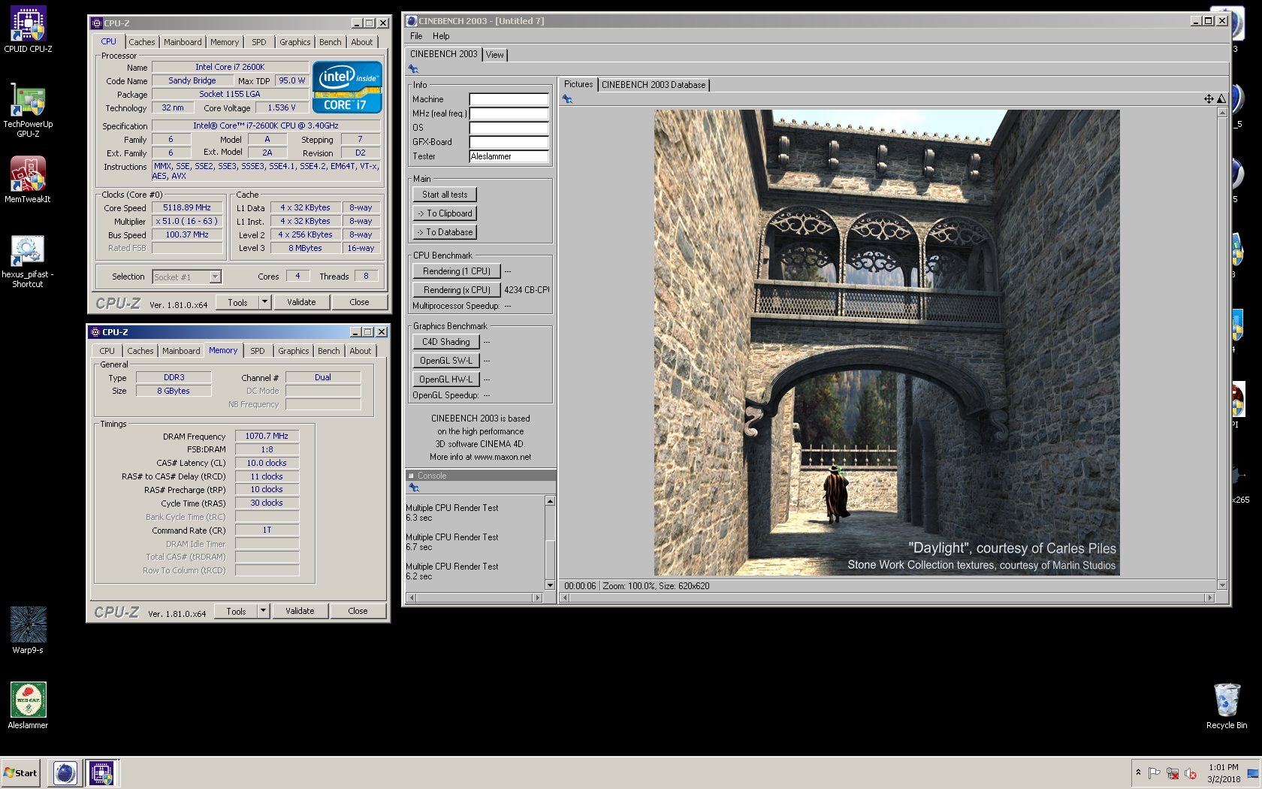This screenshot has height=789, width=1262.
Task: Click the move-view cross icon in picture viewer
Action: click(1209, 99)
